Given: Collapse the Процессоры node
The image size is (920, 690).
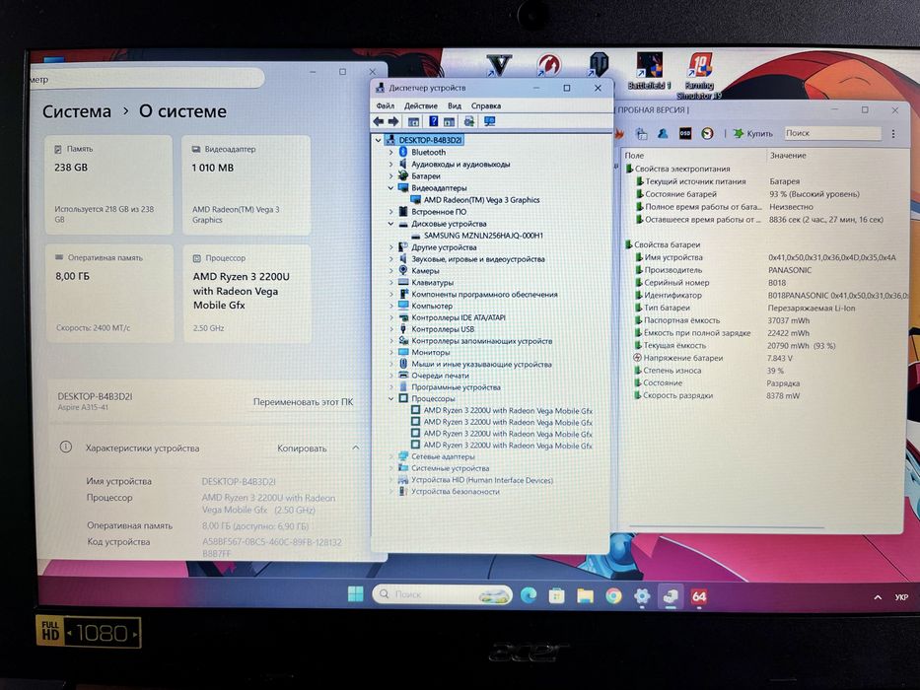Looking at the screenshot, I should click(x=390, y=398).
